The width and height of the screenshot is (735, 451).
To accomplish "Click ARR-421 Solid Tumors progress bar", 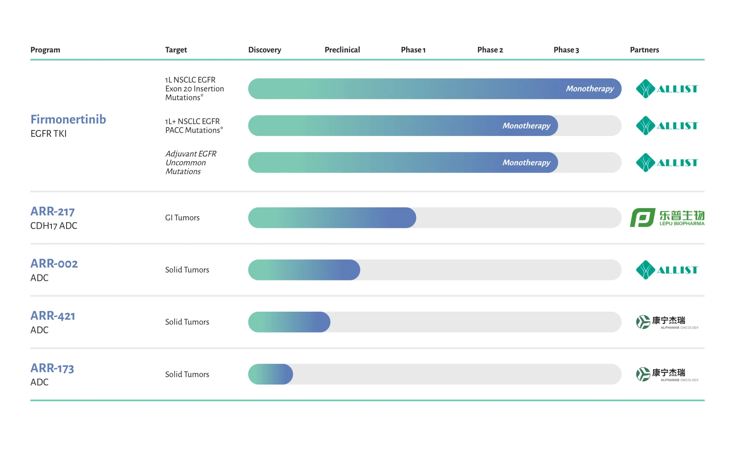I will coord(435,322).
